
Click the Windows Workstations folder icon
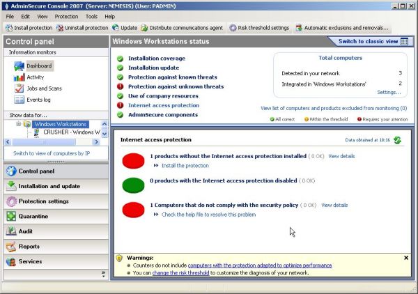click(x=27, y=124)
